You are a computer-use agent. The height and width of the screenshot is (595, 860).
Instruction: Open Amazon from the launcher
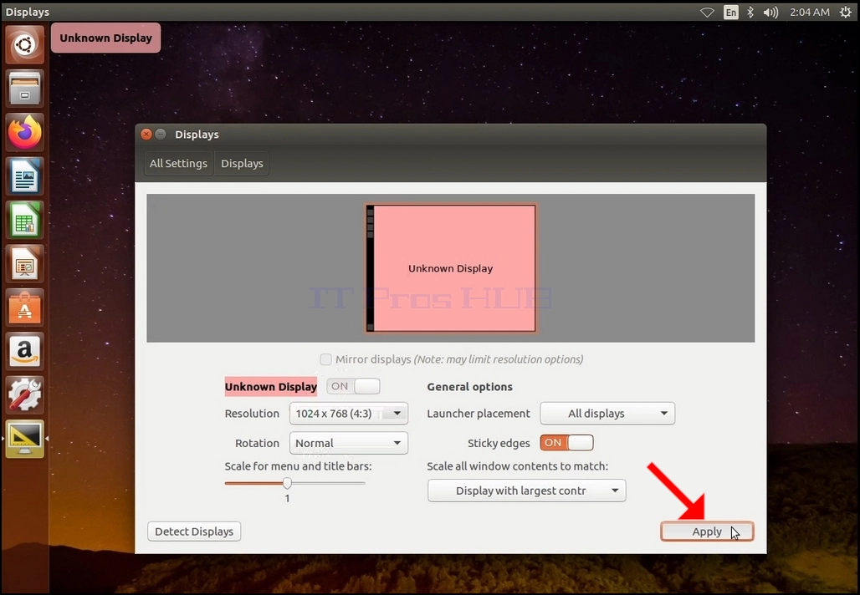point(25,352)
